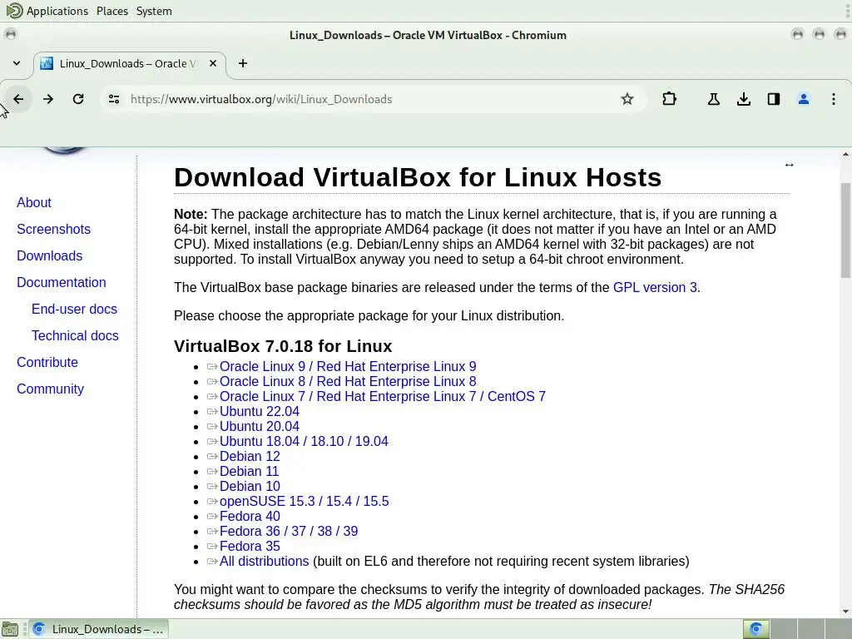Select Linux_Downloads window in the taskbar
The image size is (852, 639).
(x=98, y=629)
